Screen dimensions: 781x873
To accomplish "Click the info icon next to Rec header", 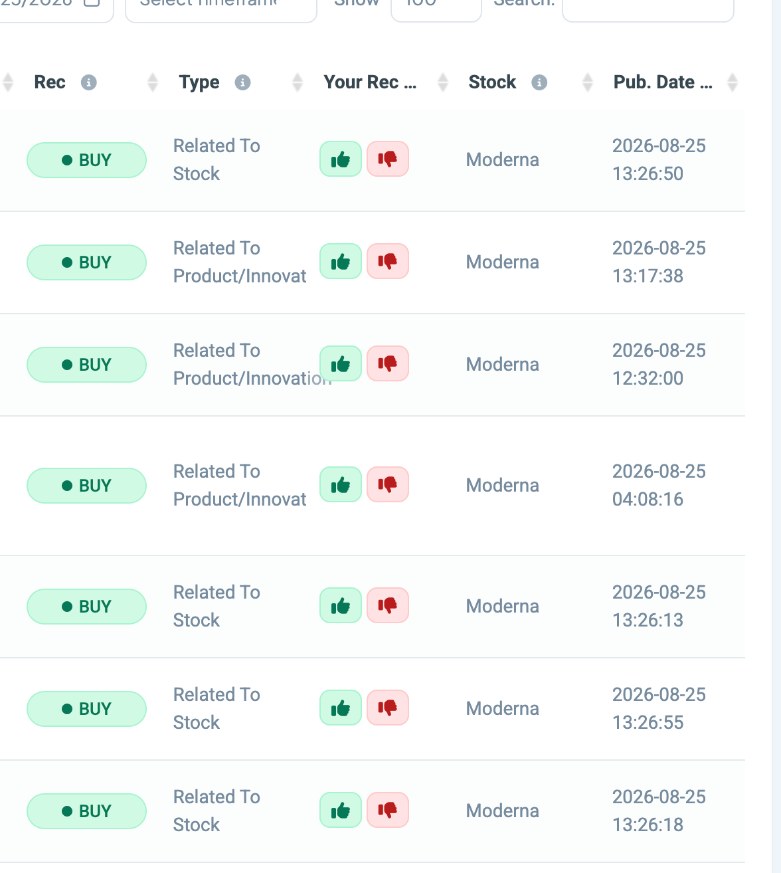I will pyautogui.click(x=89, y=82).
